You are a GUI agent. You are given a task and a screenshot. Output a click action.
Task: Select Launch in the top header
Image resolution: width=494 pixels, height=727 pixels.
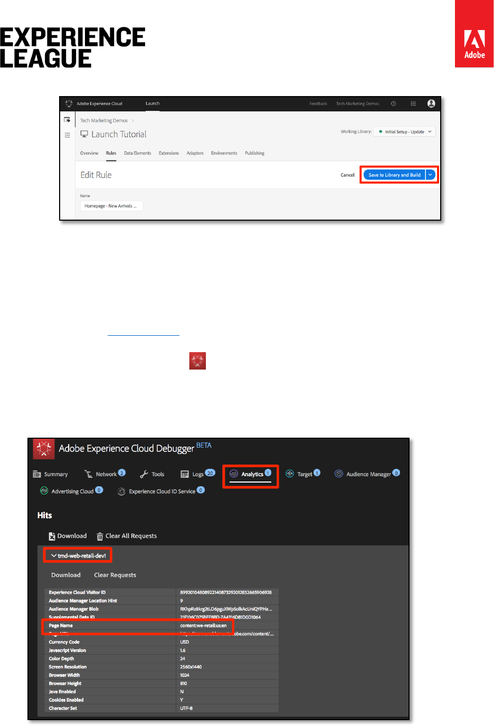pos(153,103)
